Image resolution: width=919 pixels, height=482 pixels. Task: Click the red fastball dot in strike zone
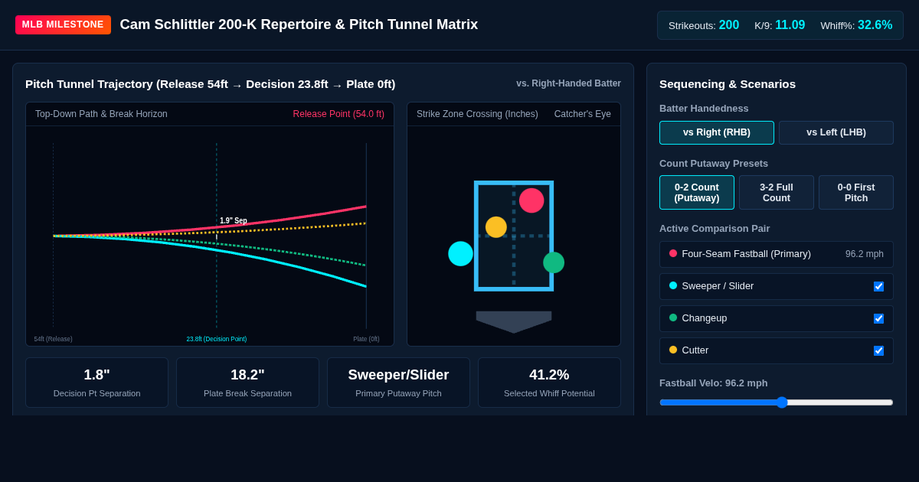coord(531,200)
